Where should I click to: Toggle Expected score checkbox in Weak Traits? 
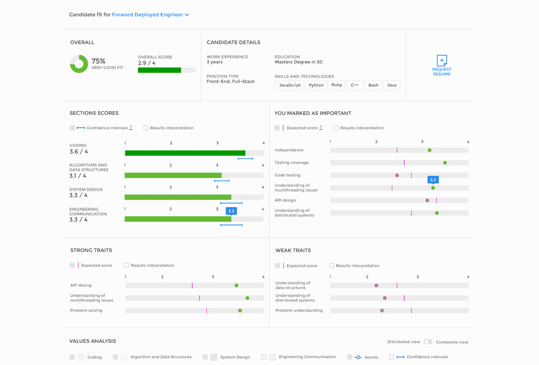click(x=277, y=266)
